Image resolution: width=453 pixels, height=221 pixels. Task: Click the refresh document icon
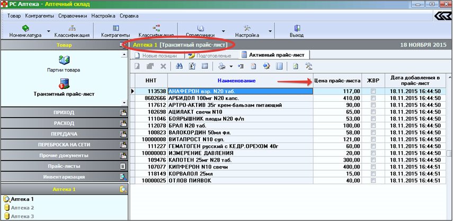pos(296,66)
